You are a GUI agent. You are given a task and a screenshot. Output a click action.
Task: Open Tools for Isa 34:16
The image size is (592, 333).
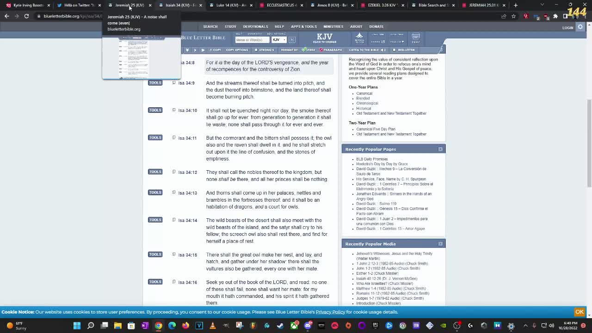[x=155, y=282]
